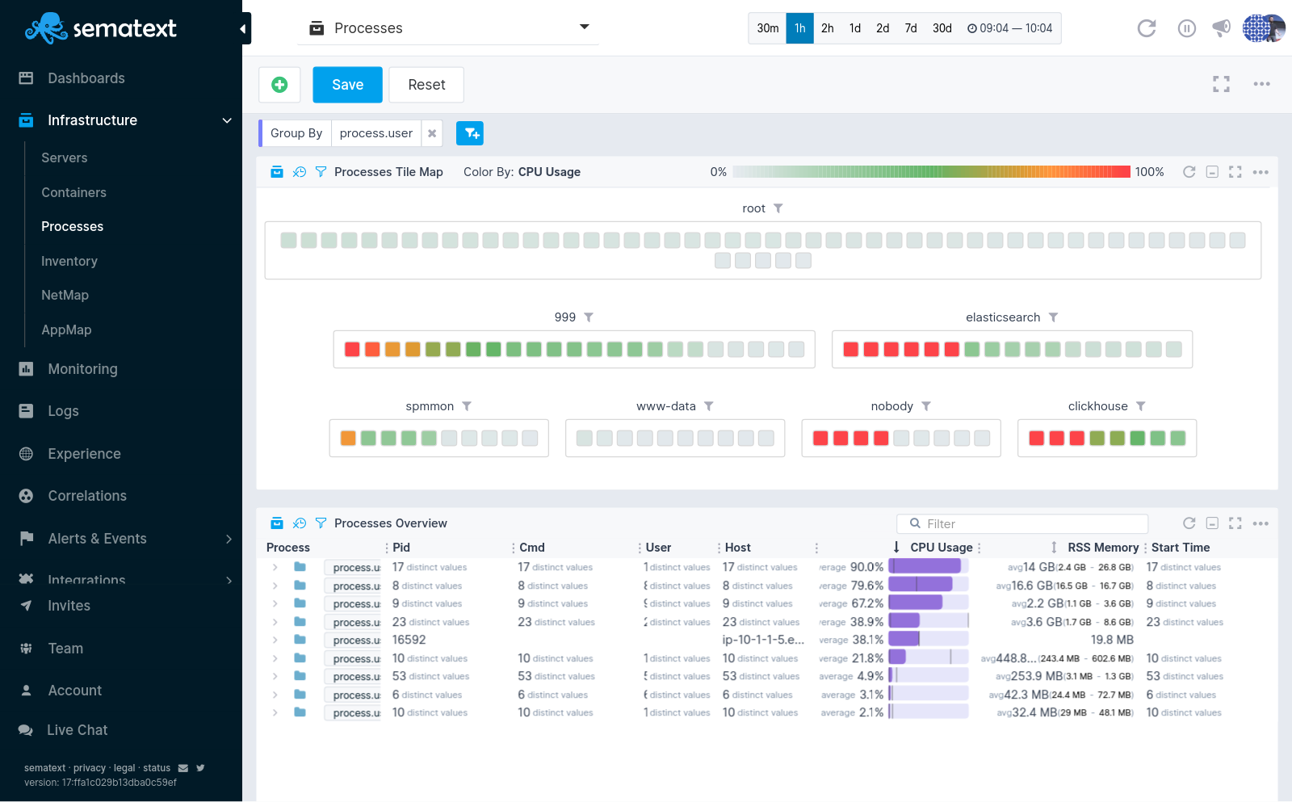Click the Tile Map funnel filter icon
1292x802 pixels.
click(321, 172)
